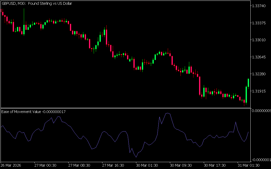Click the 1.31915 price scale label
Viewport: 271px width, 169px height.
pos(260,91)
